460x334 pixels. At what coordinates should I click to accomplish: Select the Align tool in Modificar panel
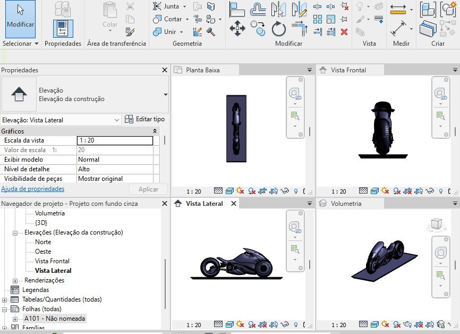237,10
